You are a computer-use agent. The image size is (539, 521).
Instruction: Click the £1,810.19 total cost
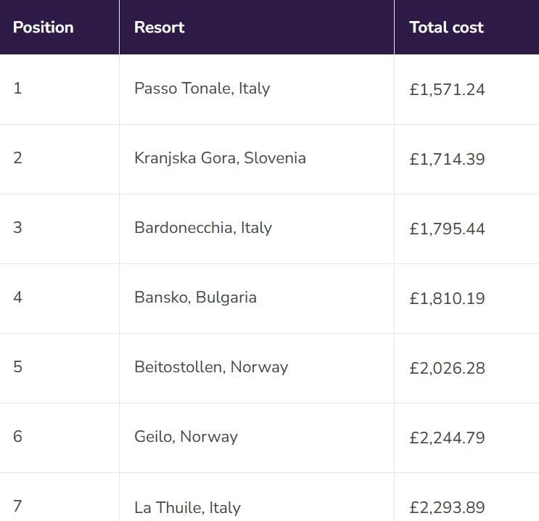(447, 298)
